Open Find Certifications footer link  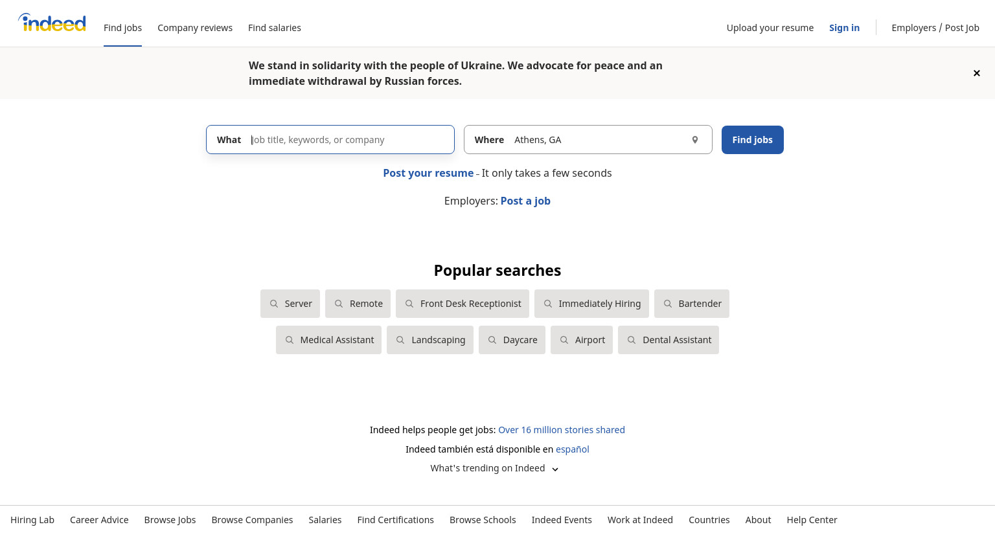[x=396, y=520]
